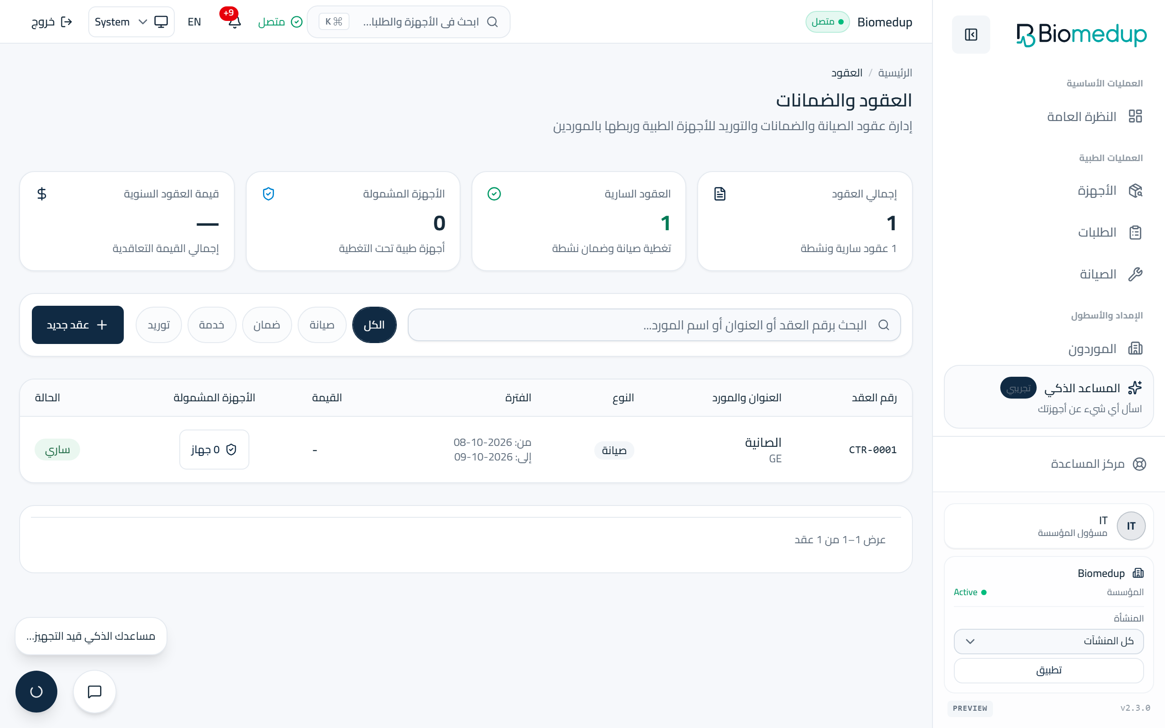Image resolution: width=1165 pixels, height=728 pixels.
Task: Open notifications bell with +9 badge
Action: [x=234, y=22]
